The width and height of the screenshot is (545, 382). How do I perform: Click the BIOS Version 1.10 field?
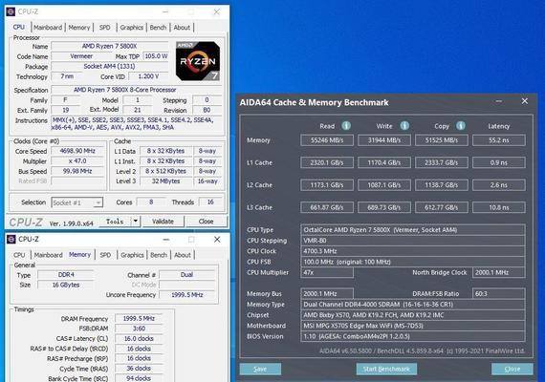point(413,336)
